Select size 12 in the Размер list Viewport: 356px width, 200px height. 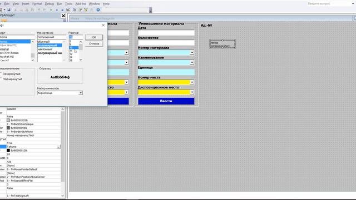click(71, 54)
